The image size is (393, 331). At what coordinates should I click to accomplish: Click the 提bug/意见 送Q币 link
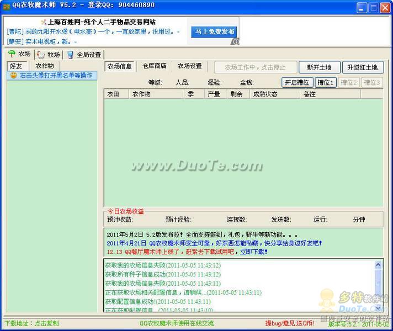pyautogui.click(x=290, y=323)
